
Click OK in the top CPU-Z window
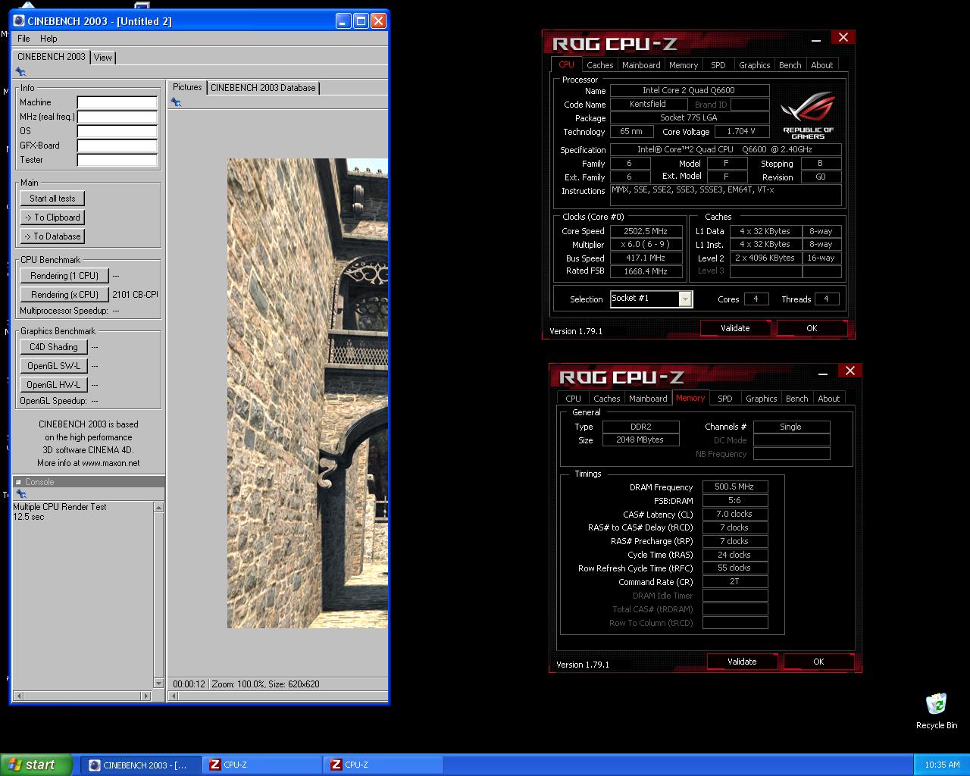point(812,328)
